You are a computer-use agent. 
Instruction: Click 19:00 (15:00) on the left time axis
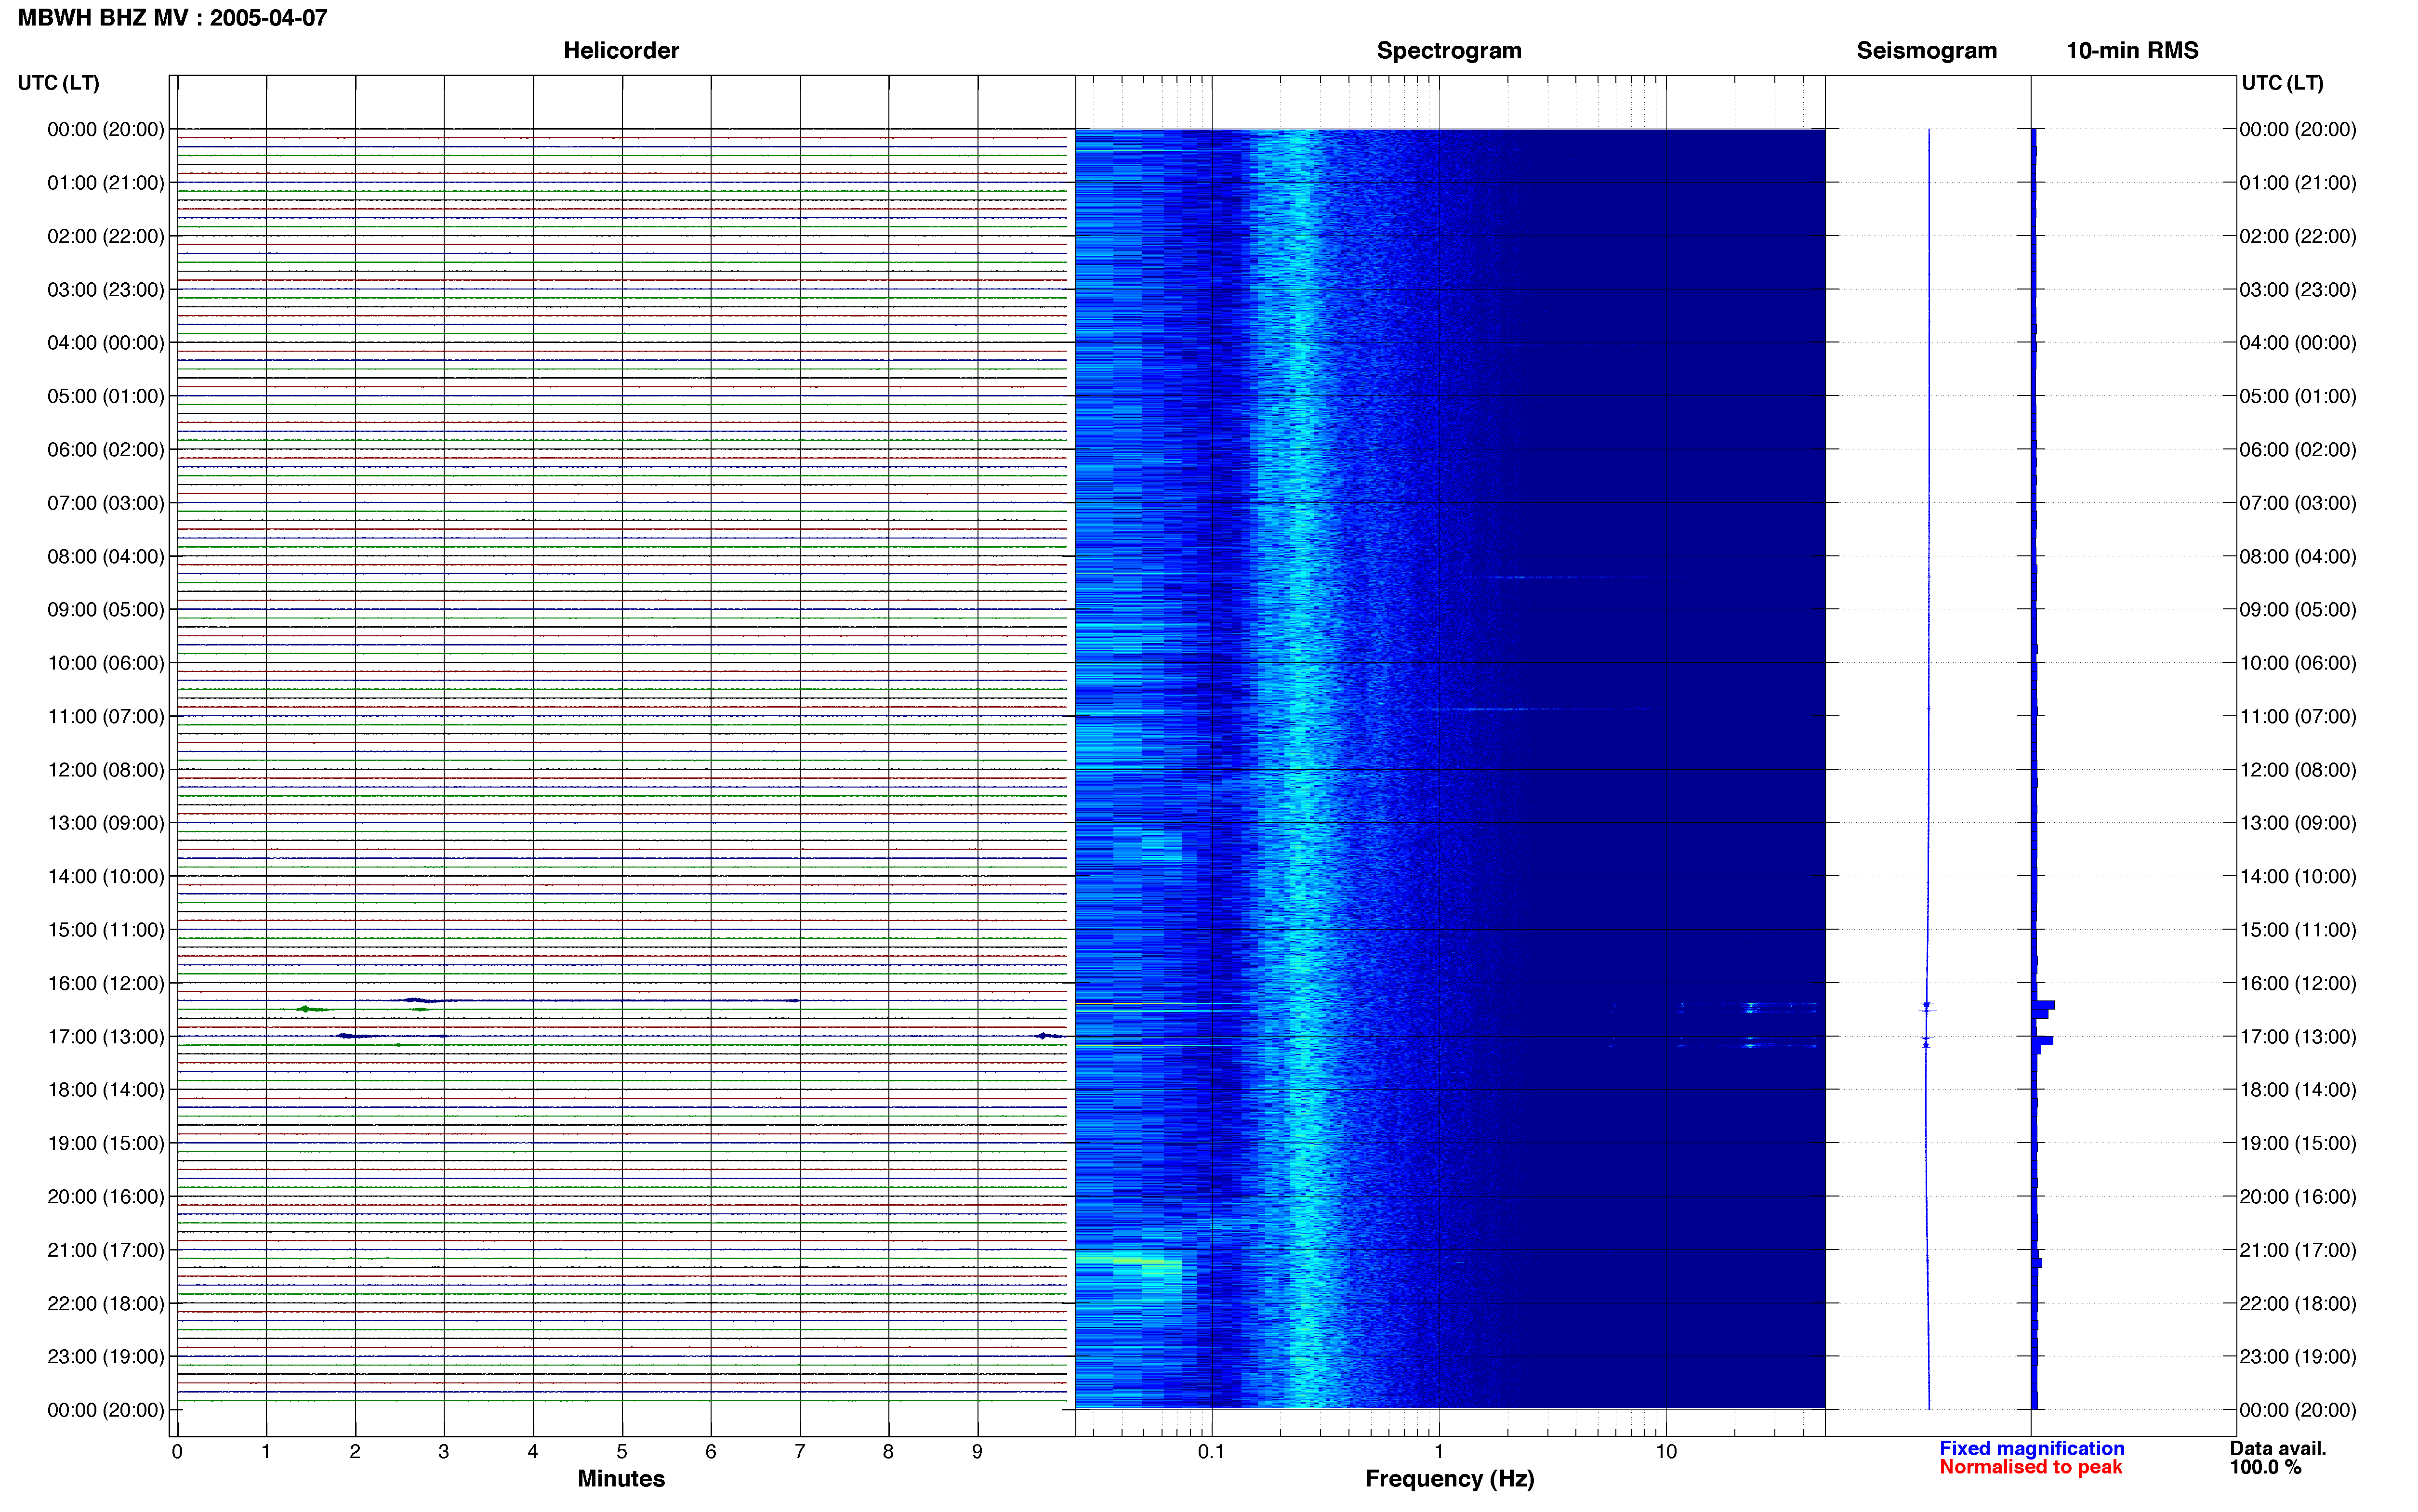[106, 1143]
